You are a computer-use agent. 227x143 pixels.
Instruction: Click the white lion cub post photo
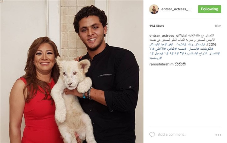72,71
